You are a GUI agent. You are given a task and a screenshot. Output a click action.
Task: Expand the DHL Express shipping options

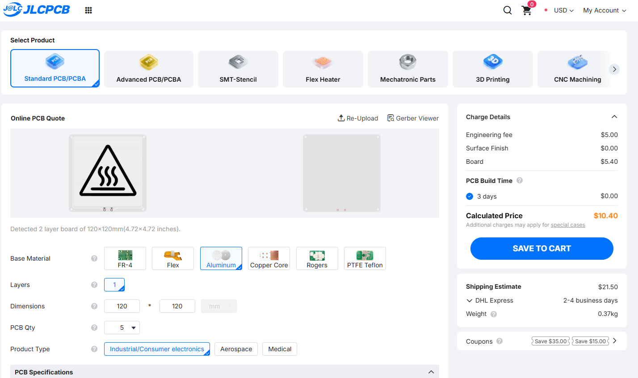469,300
